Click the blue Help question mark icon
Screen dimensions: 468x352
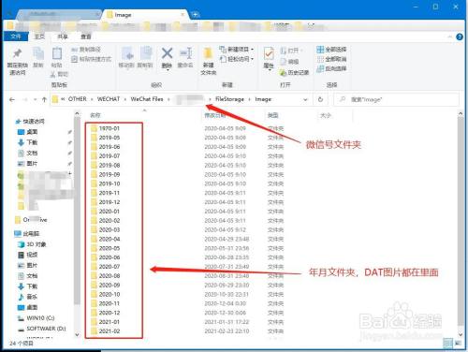460,37
